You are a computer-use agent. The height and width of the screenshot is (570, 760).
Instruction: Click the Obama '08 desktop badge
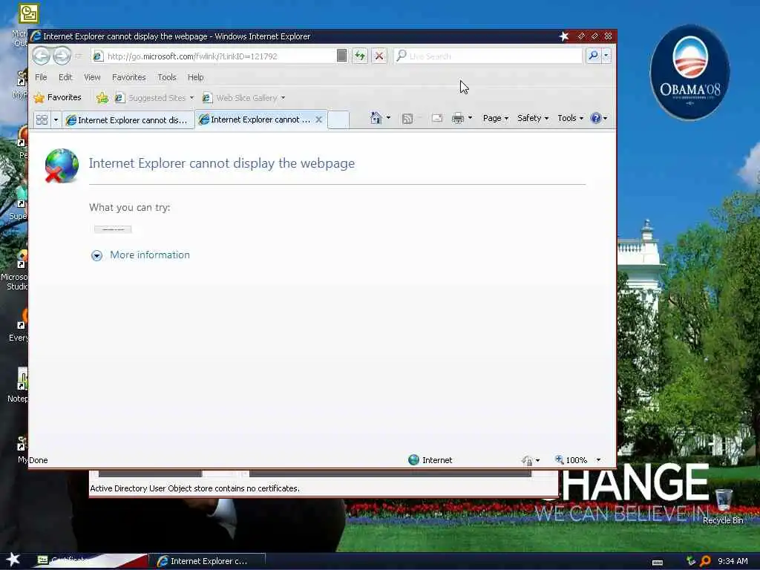click(x=689, y=73)
